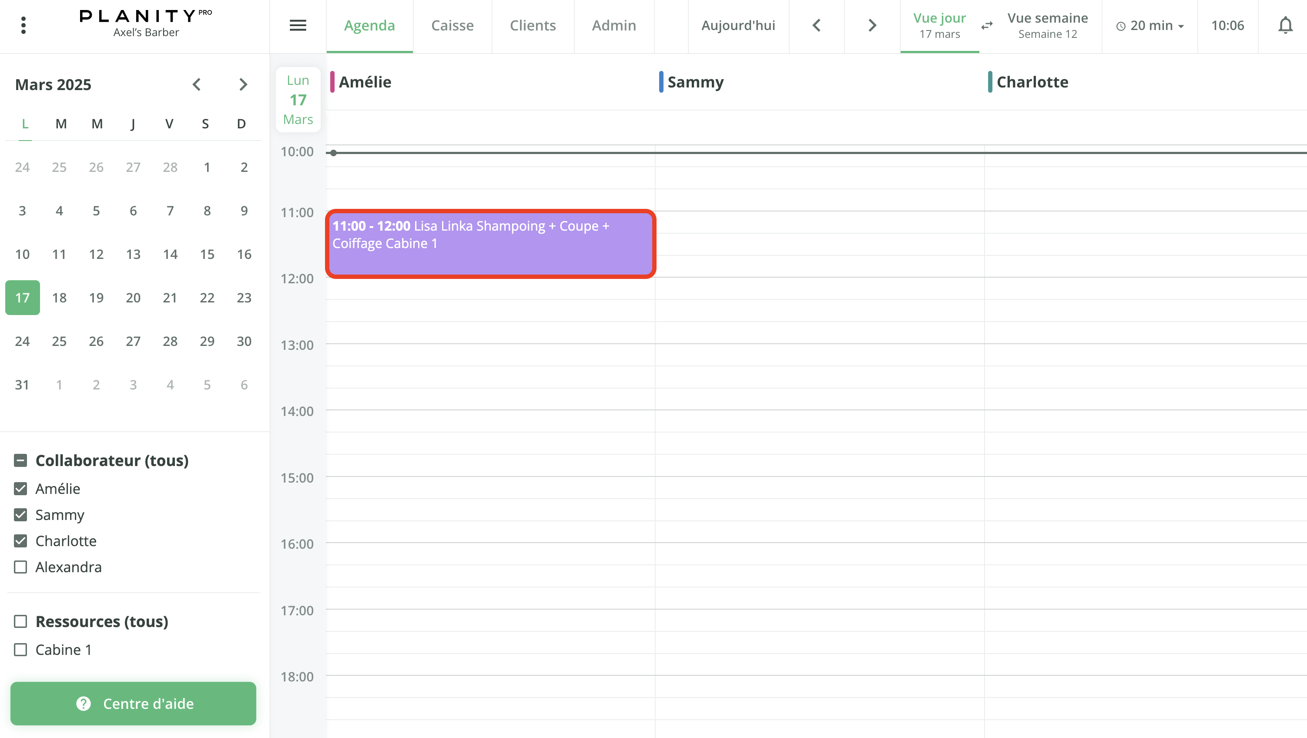
Task: Open the 20 min interval dropdown
Action: coord(1149,25)
